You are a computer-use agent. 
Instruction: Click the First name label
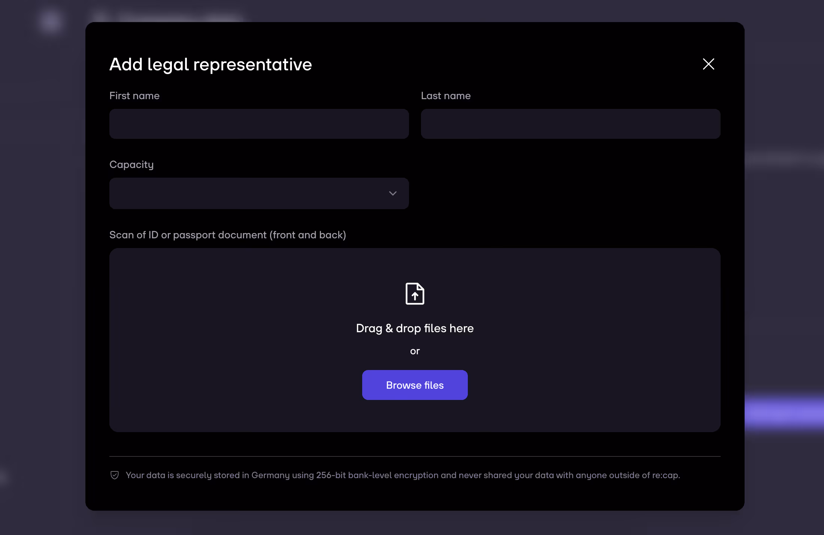point(134,96)
